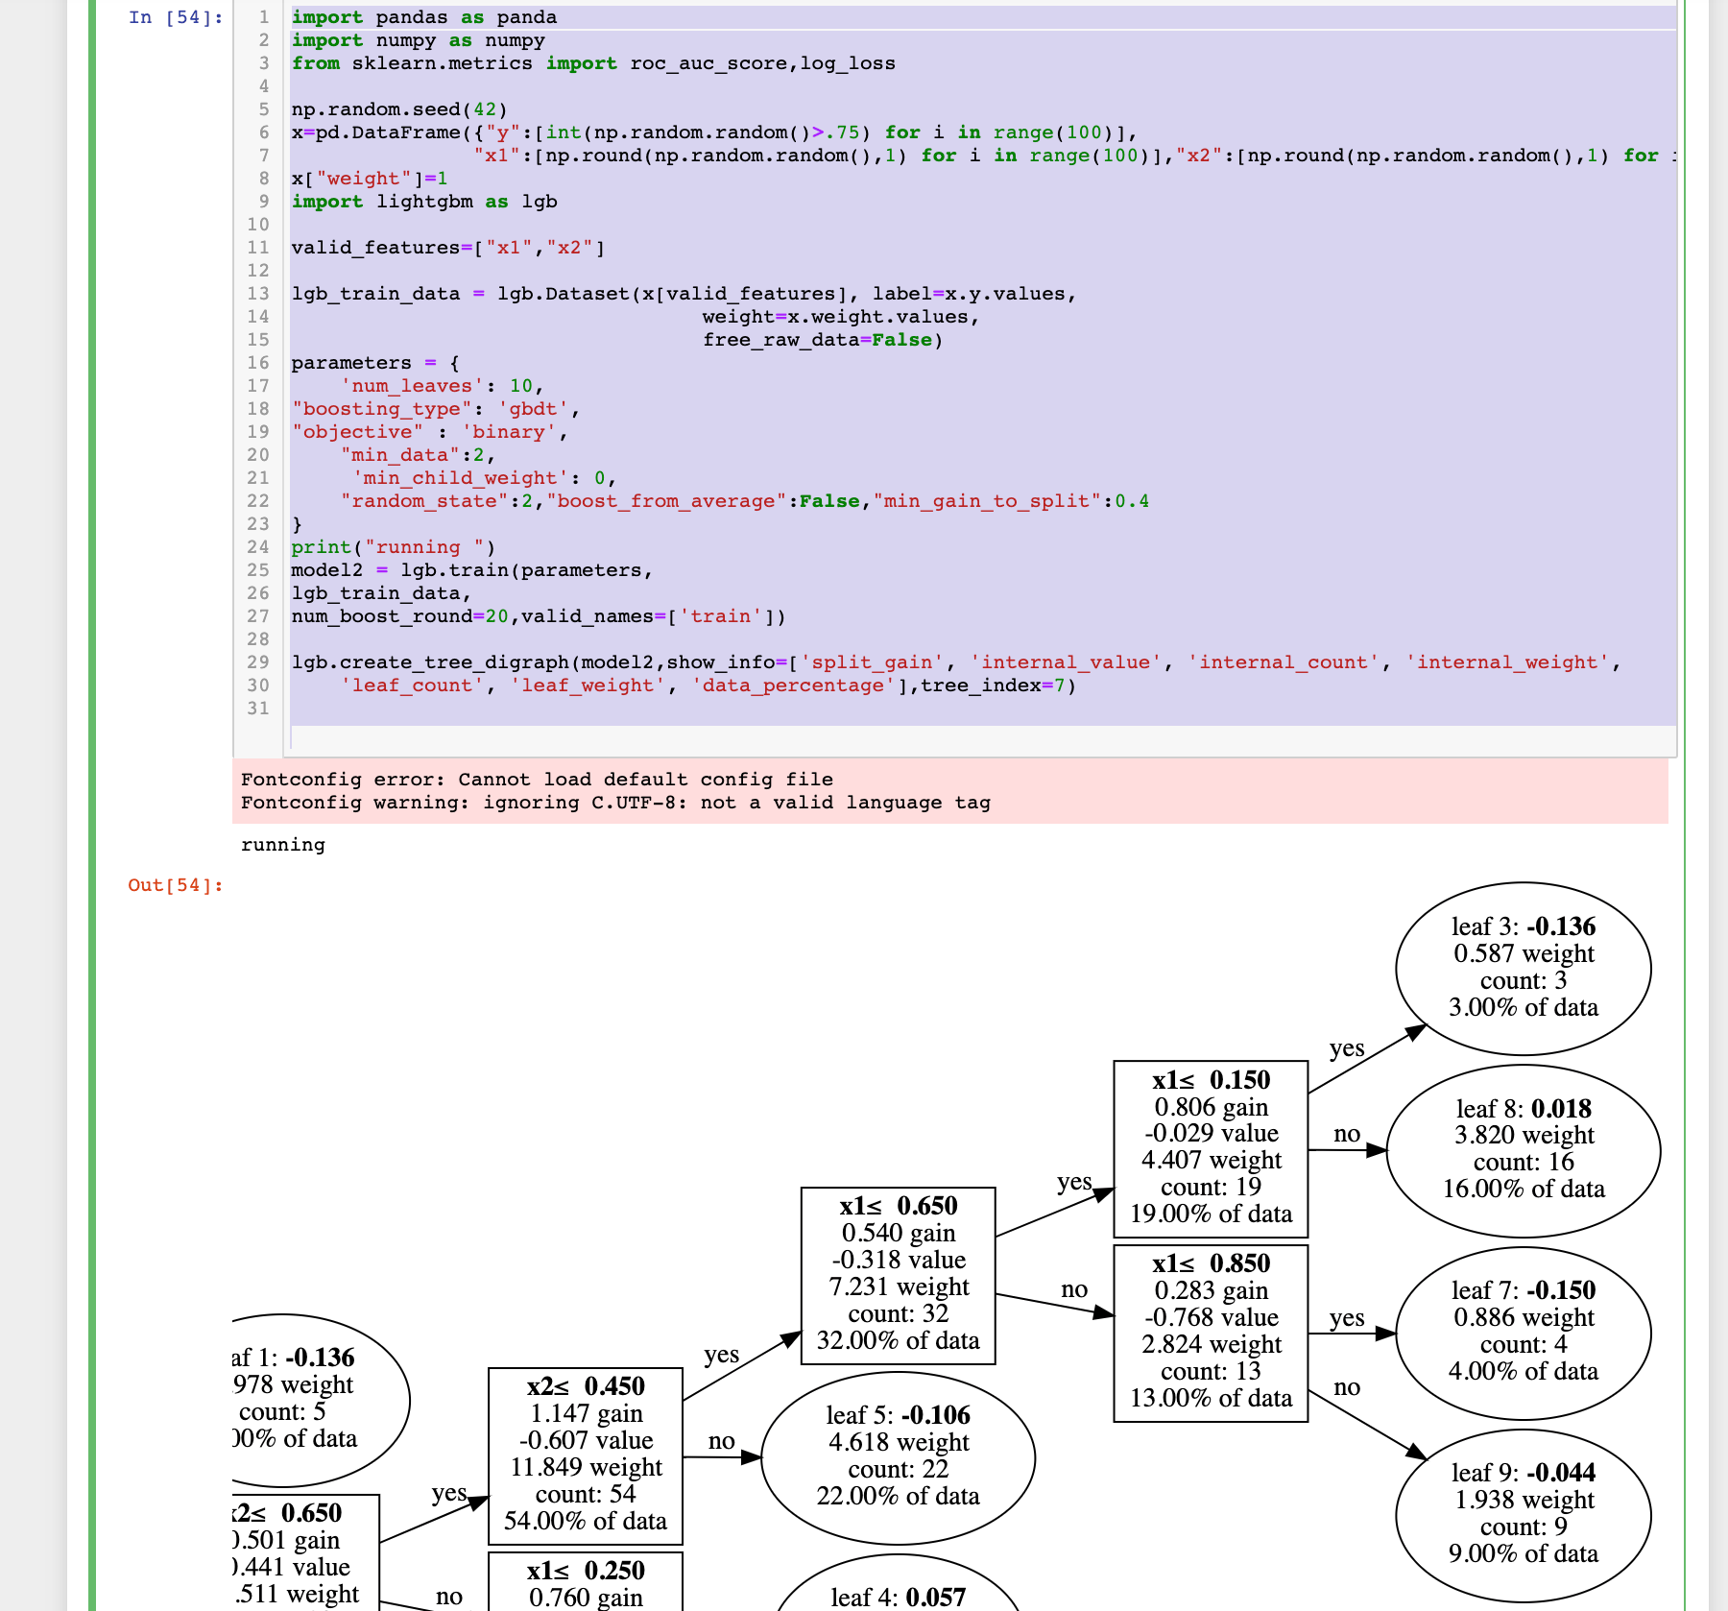The height and width of the screenshot is (1611, 1728).
Task: Click the Fontconfig error message line
Action: [x=537, y=780]
